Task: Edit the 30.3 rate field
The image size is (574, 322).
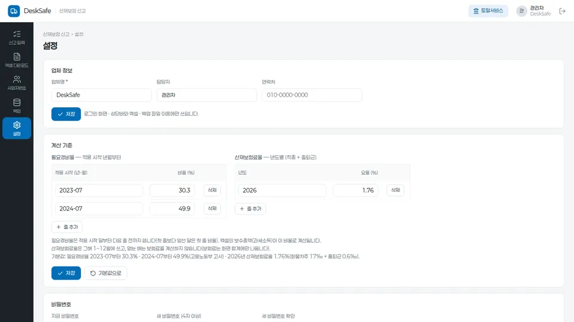Action: (x=172, y=190)
